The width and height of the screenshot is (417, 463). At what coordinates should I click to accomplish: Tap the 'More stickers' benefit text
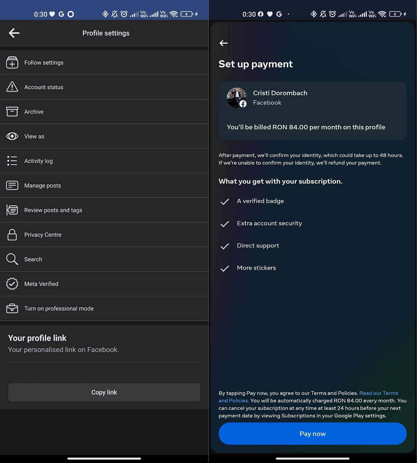click(256, 268)
